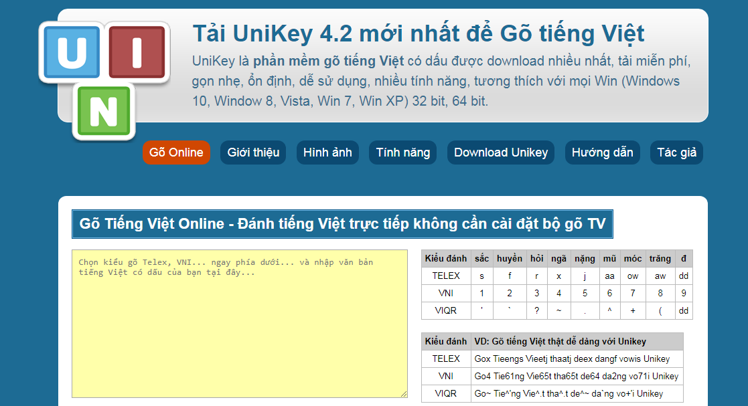Open the Gõ Online tab
This screenshot has height=406, width=748.
[x=176, y=153]
